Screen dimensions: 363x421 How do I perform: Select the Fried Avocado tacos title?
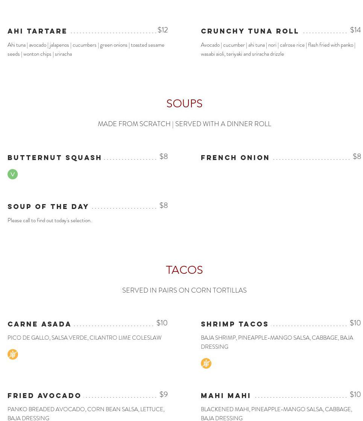click(x=44, y=395)
